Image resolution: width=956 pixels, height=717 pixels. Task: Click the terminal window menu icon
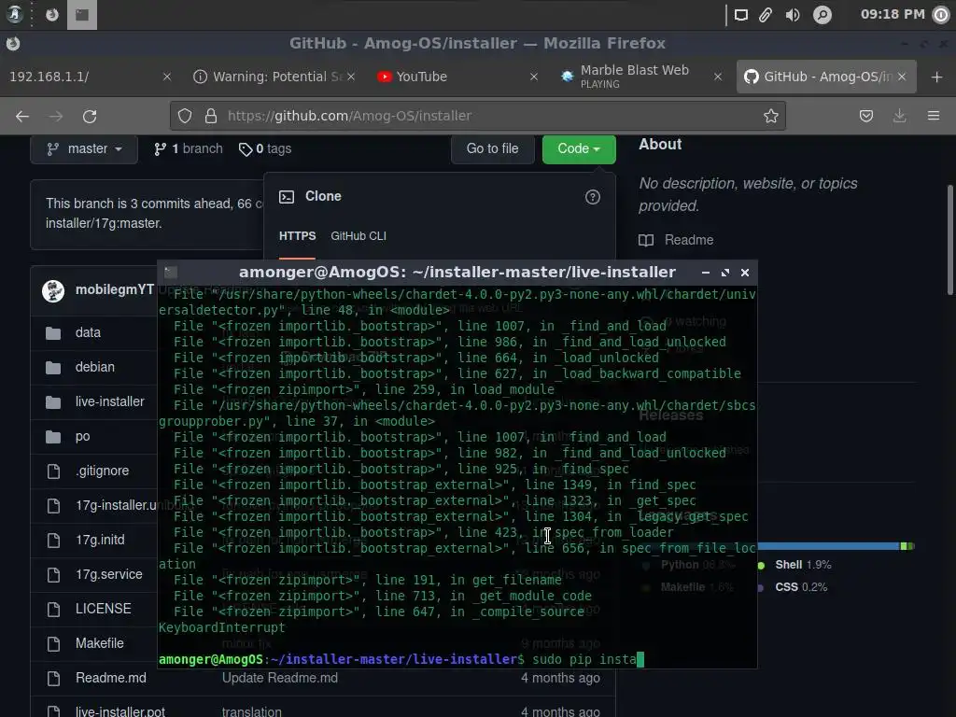tap(172, 273)
